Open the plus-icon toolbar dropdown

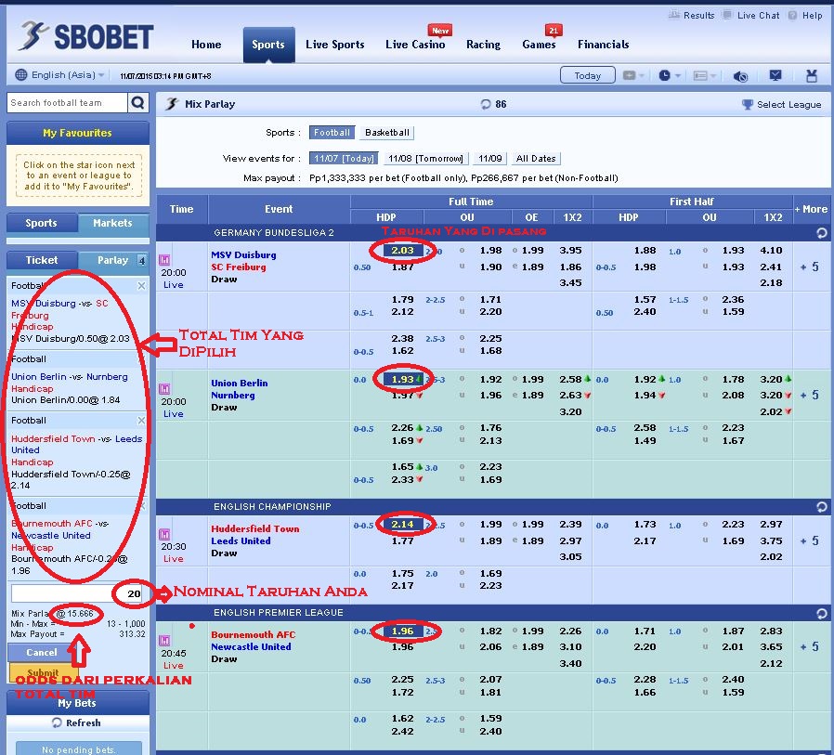tap(633, 75)
